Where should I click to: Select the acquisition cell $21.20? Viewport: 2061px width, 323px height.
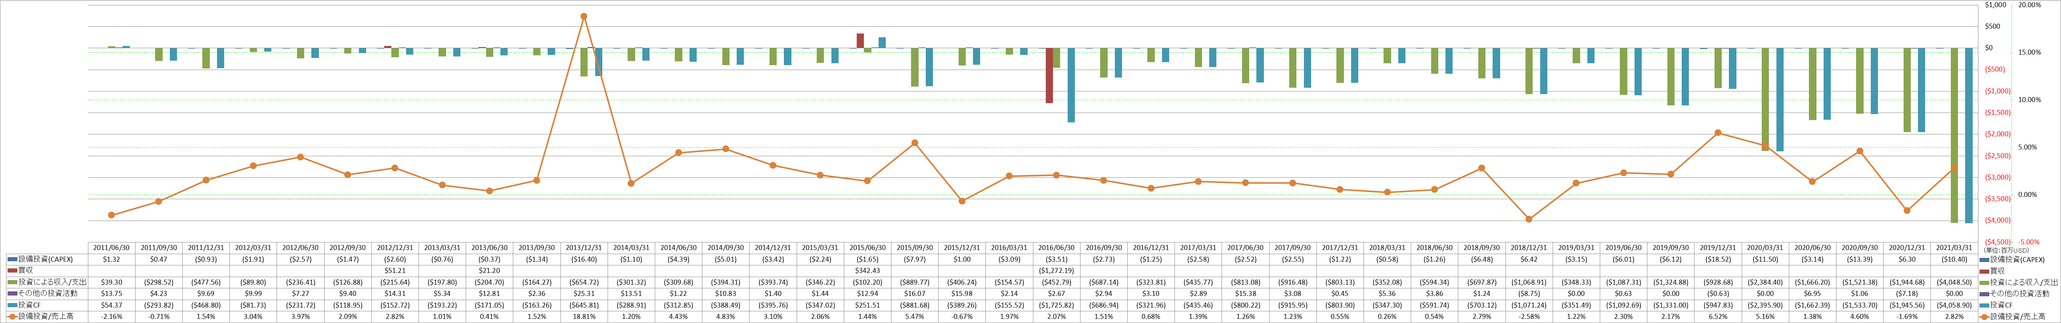point(489,270)
